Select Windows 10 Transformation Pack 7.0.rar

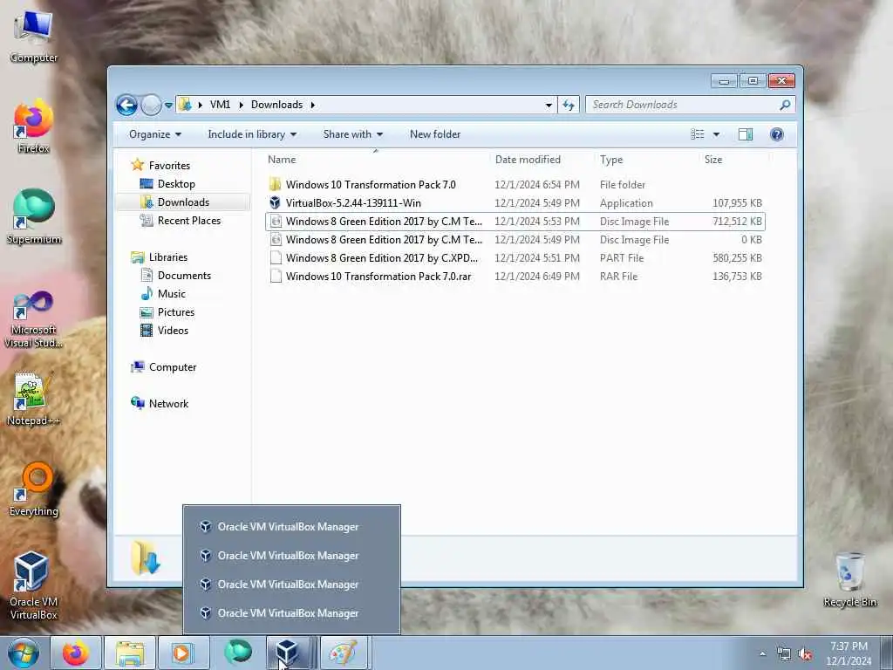tap(515, 277)
